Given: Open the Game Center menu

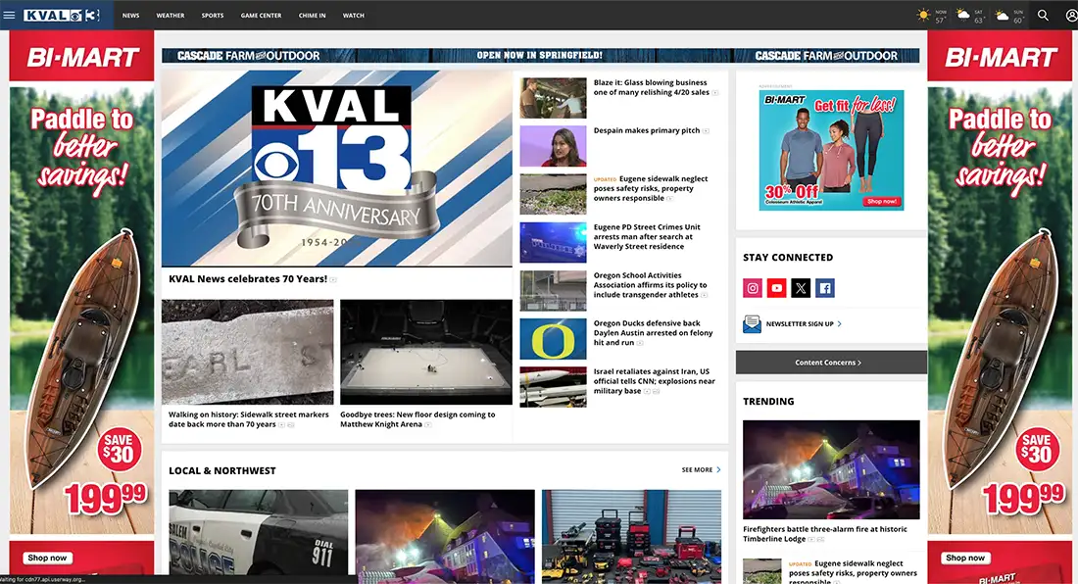Looking at the screenshot, I should pos(261,15).
